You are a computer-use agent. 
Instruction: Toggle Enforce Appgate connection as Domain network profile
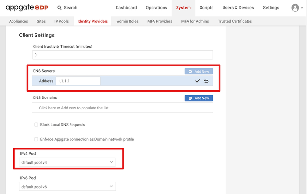click(x=36, y=139)
